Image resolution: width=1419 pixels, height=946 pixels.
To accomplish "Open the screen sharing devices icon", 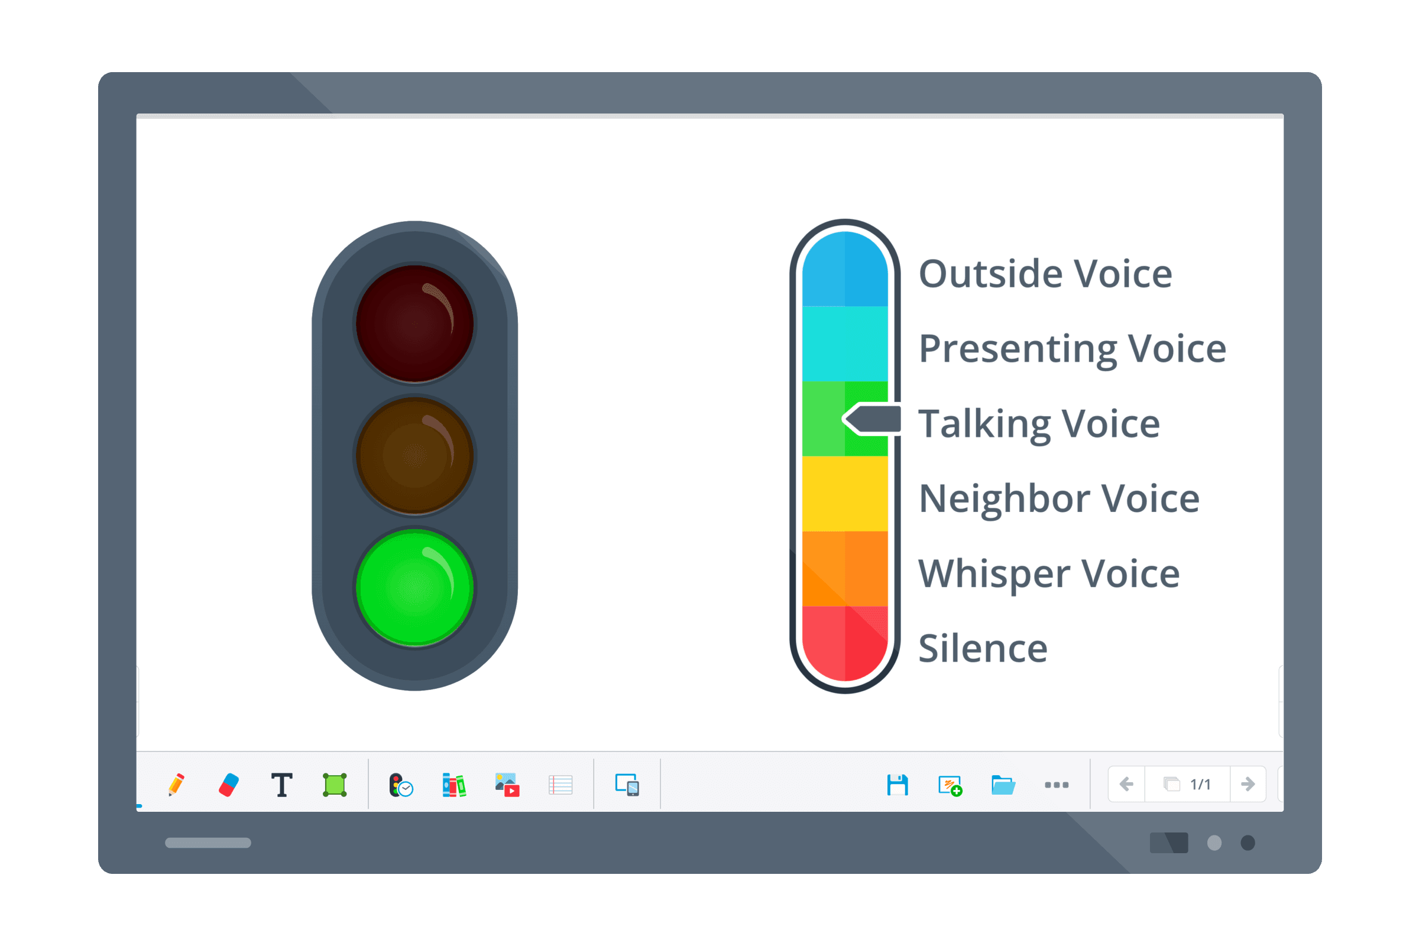I will [627, 785].
